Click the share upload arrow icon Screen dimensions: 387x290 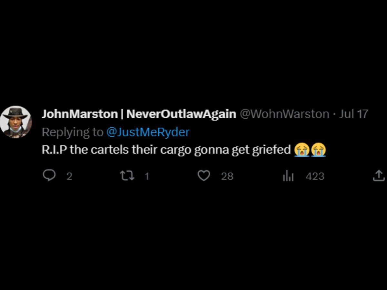379,176
